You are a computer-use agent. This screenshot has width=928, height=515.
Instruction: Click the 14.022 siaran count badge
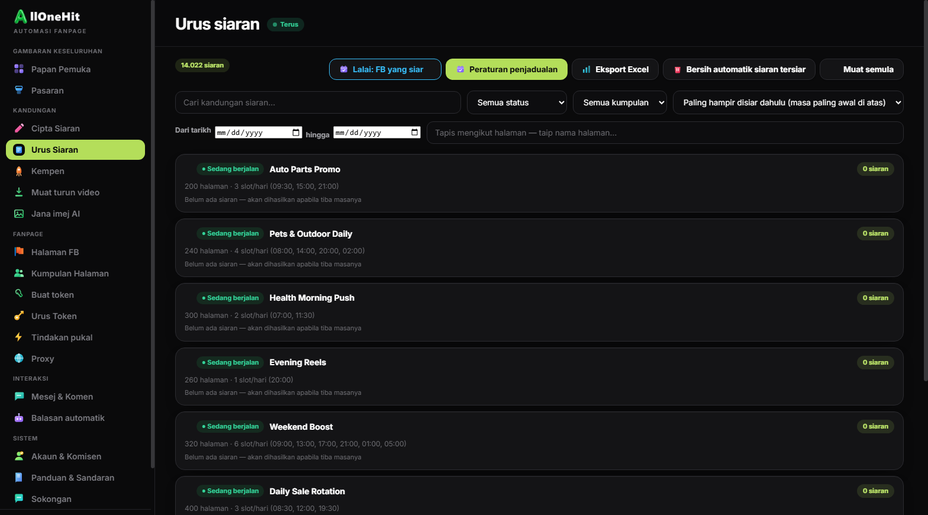click(x=202, y=65)
